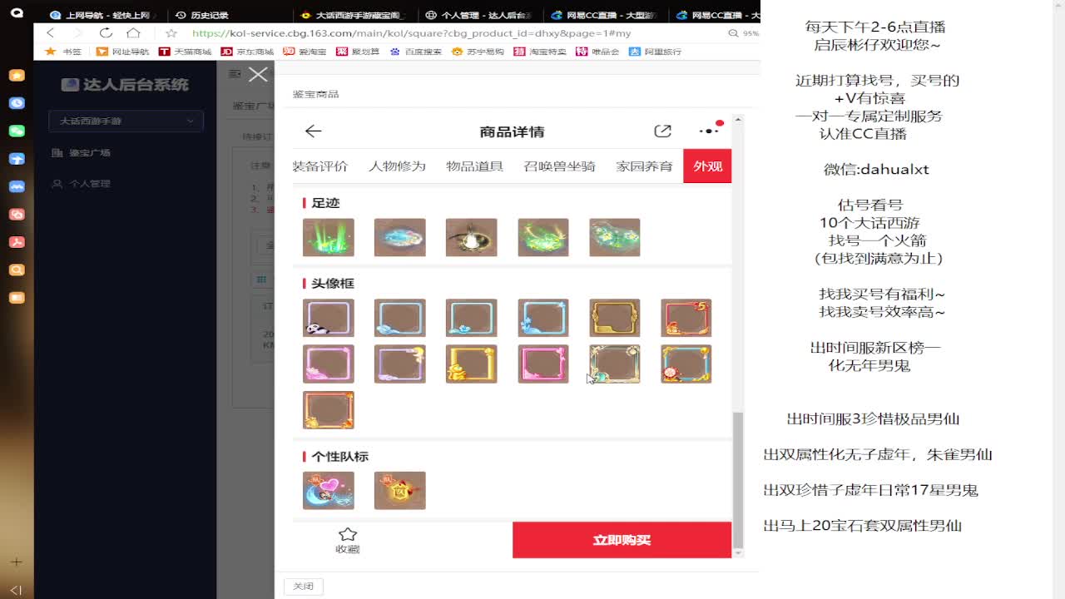Open the 人物修为 tab

pyautogui.click(x=397, y=166)
